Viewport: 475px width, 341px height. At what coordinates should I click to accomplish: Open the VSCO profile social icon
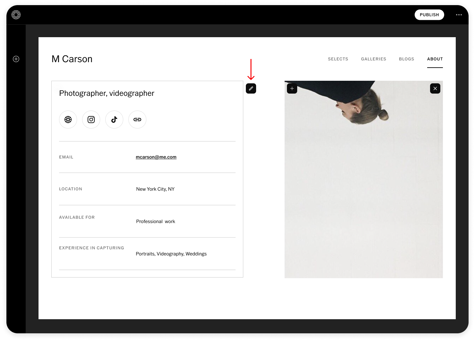[x=68, y=120]
